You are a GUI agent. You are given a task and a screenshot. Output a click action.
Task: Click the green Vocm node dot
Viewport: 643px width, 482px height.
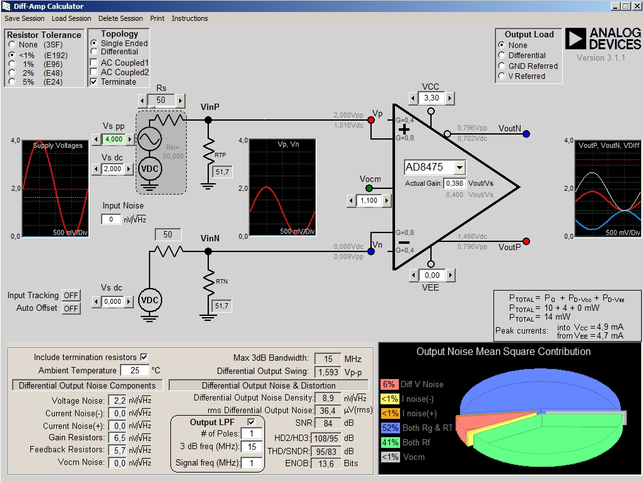point(369,188)
